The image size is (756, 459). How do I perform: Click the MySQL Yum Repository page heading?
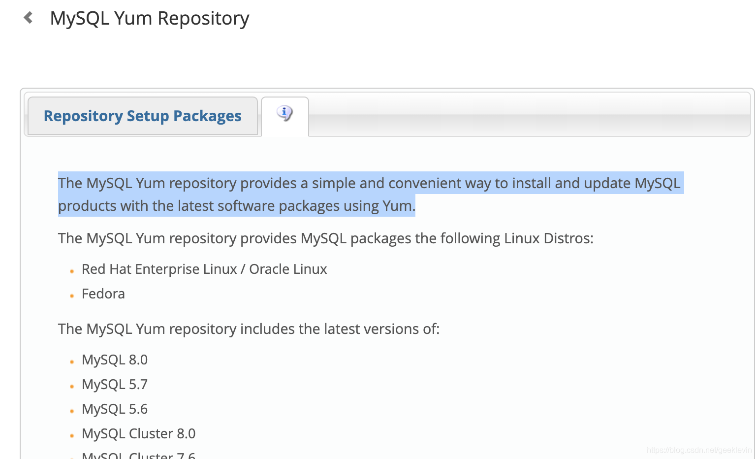150,18
